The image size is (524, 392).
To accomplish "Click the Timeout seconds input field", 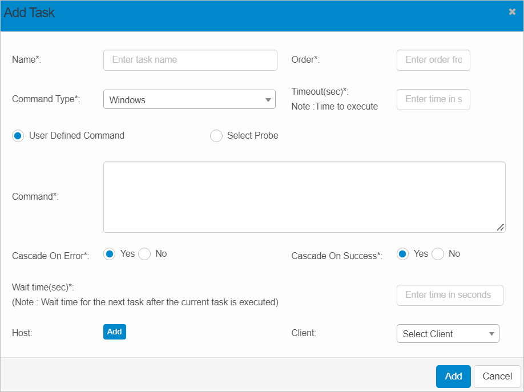I will 433,99.
